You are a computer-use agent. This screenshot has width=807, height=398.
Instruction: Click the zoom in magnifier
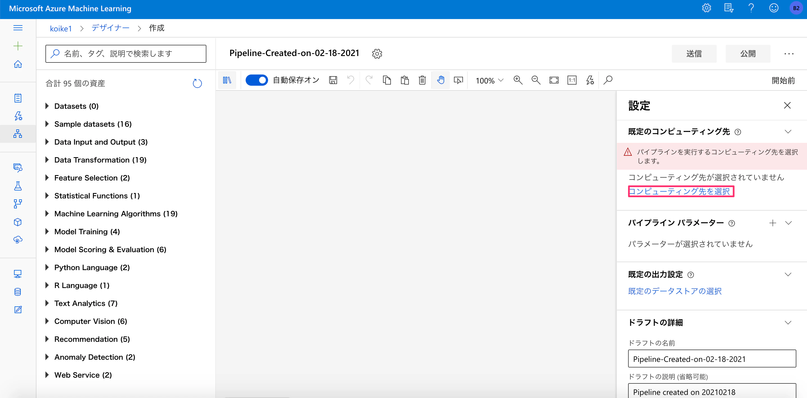[518, 80]
